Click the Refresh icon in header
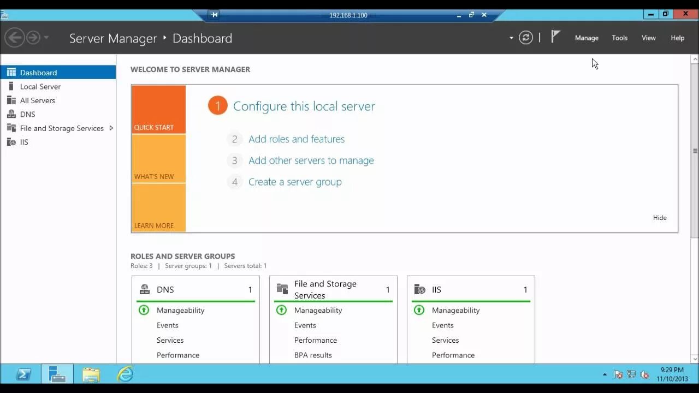699x393 pixels. (526, 38)
